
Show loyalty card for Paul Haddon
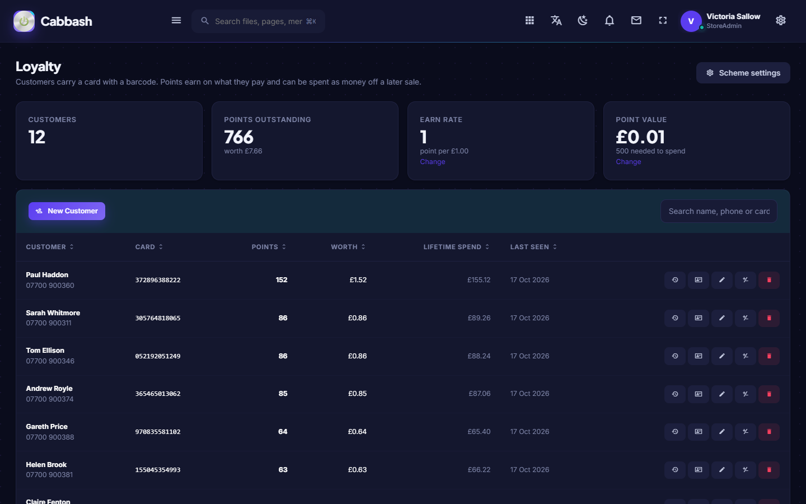(x=699, y=280)
